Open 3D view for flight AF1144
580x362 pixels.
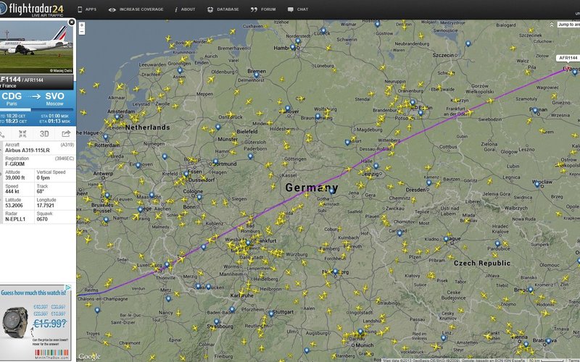click(44, 134)
